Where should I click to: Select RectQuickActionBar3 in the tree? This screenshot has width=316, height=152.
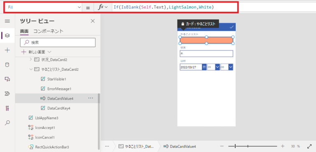click(52, 147)
